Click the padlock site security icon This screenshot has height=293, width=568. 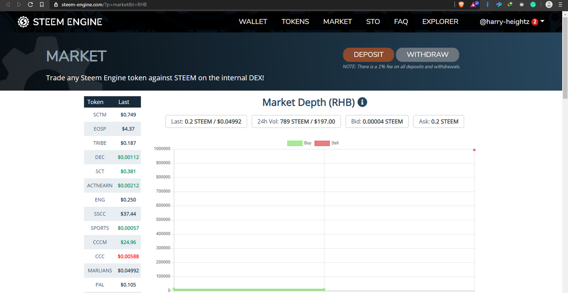[x=55, y=4]
